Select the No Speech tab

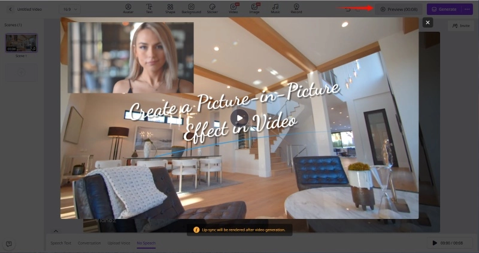[x=146, y=243]
